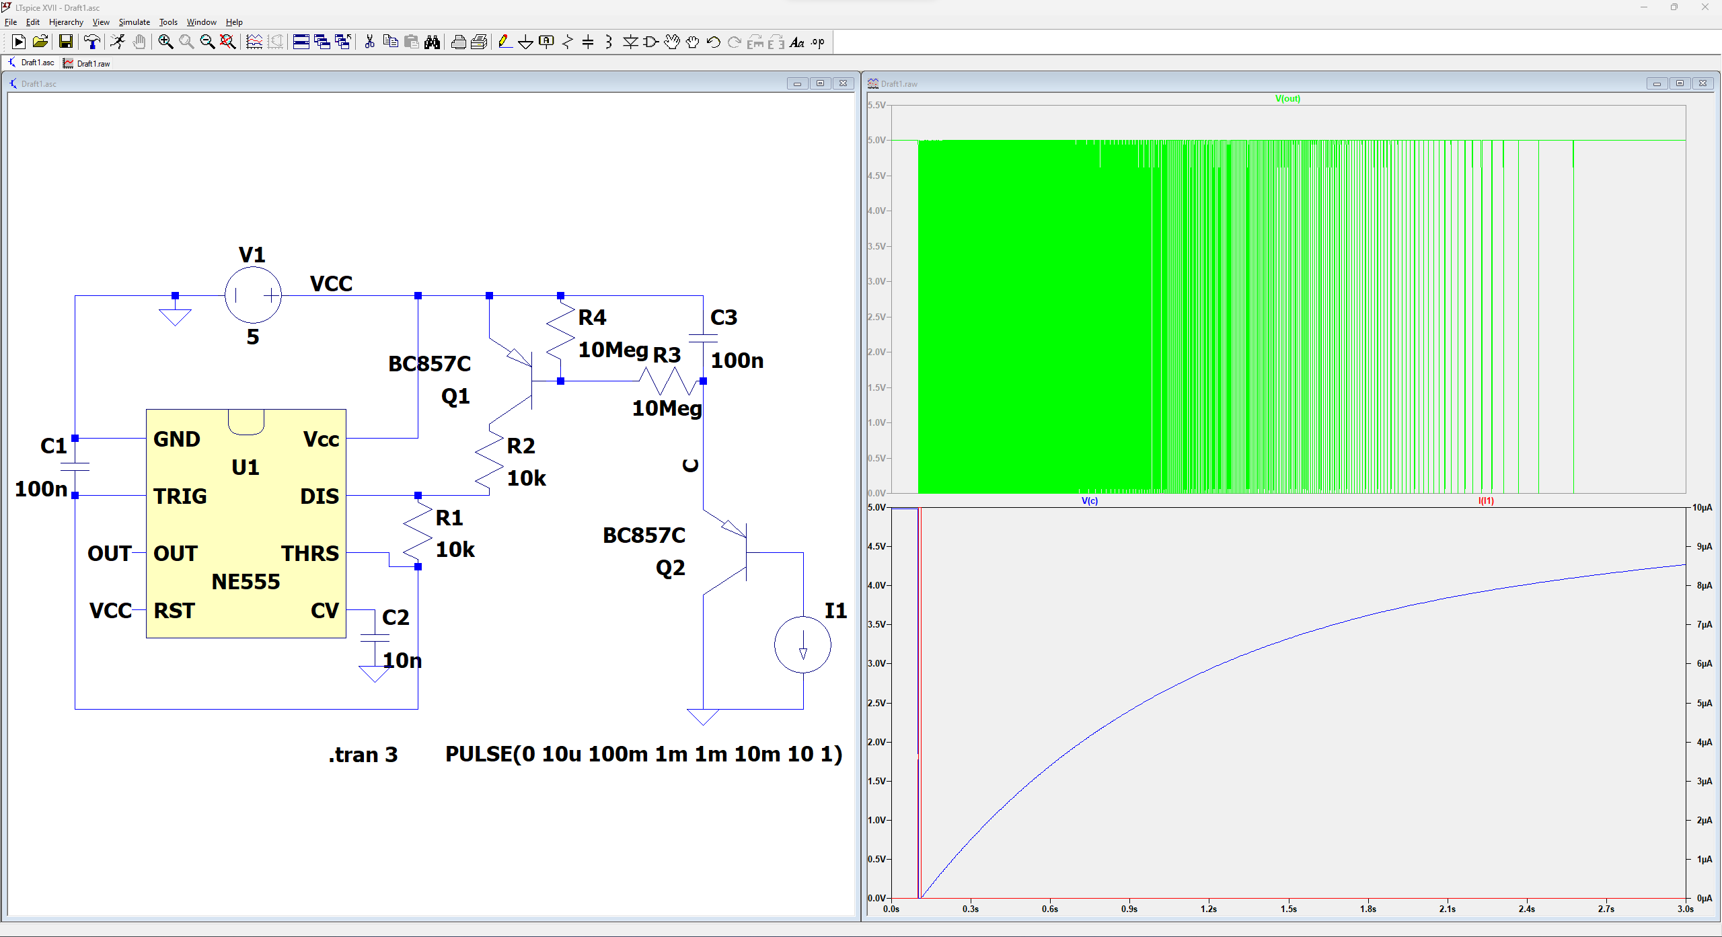This screenshot has height=937, width=1722.
Task: Click the Q2 transistor label
Action: tap(670, 567)
